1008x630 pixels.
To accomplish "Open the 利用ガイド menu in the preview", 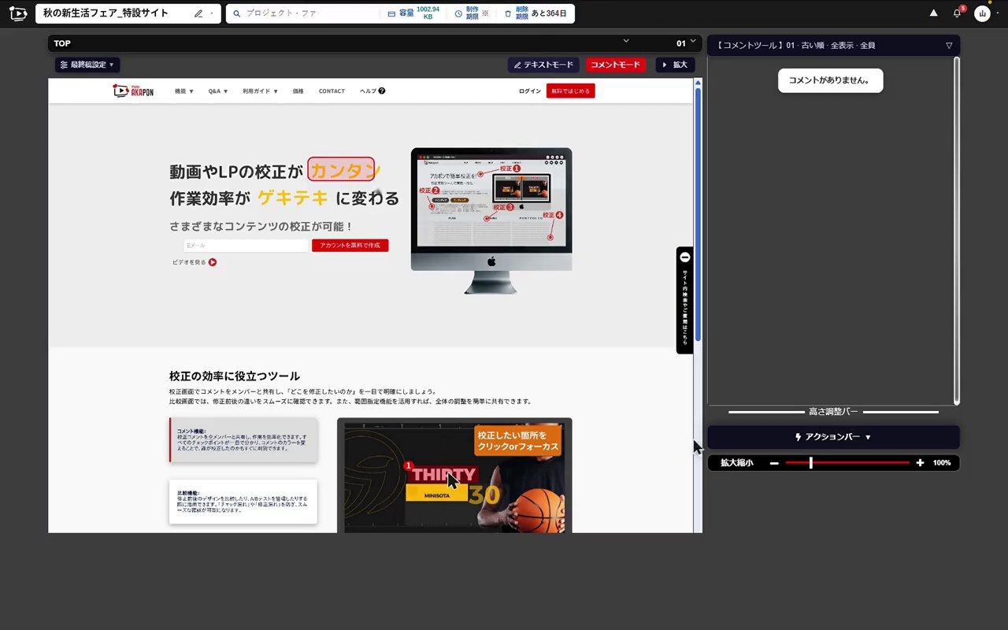I will point(260,91).
